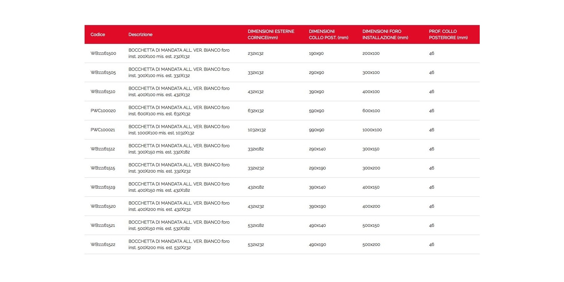Select product code WB11161520
The height and width of the screenshot is (282, 564).
pos(103,206)
